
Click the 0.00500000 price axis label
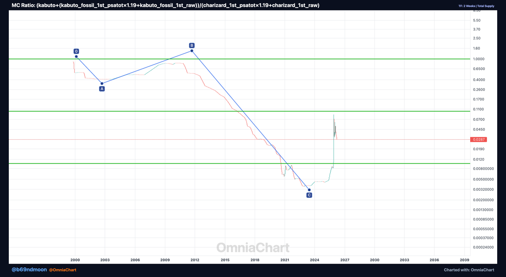click(x=484, y=179)
